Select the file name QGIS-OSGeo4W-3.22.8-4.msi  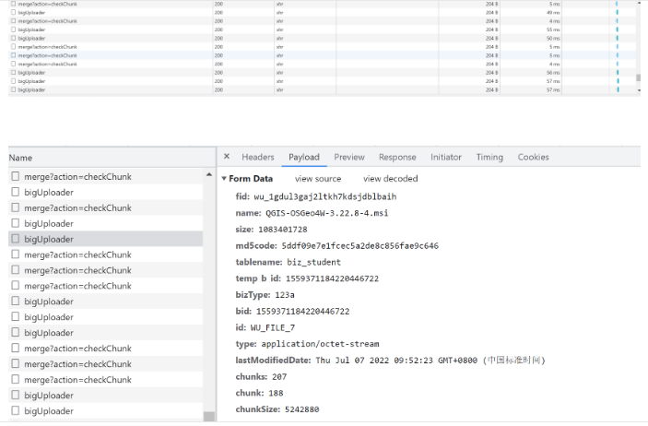(326, 213)
